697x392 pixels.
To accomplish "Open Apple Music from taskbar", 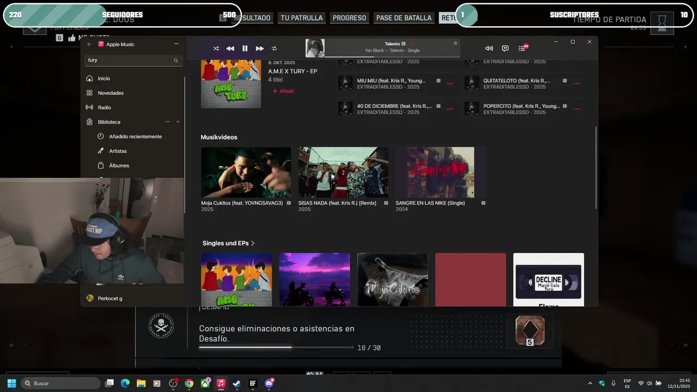I will [221, 383].
